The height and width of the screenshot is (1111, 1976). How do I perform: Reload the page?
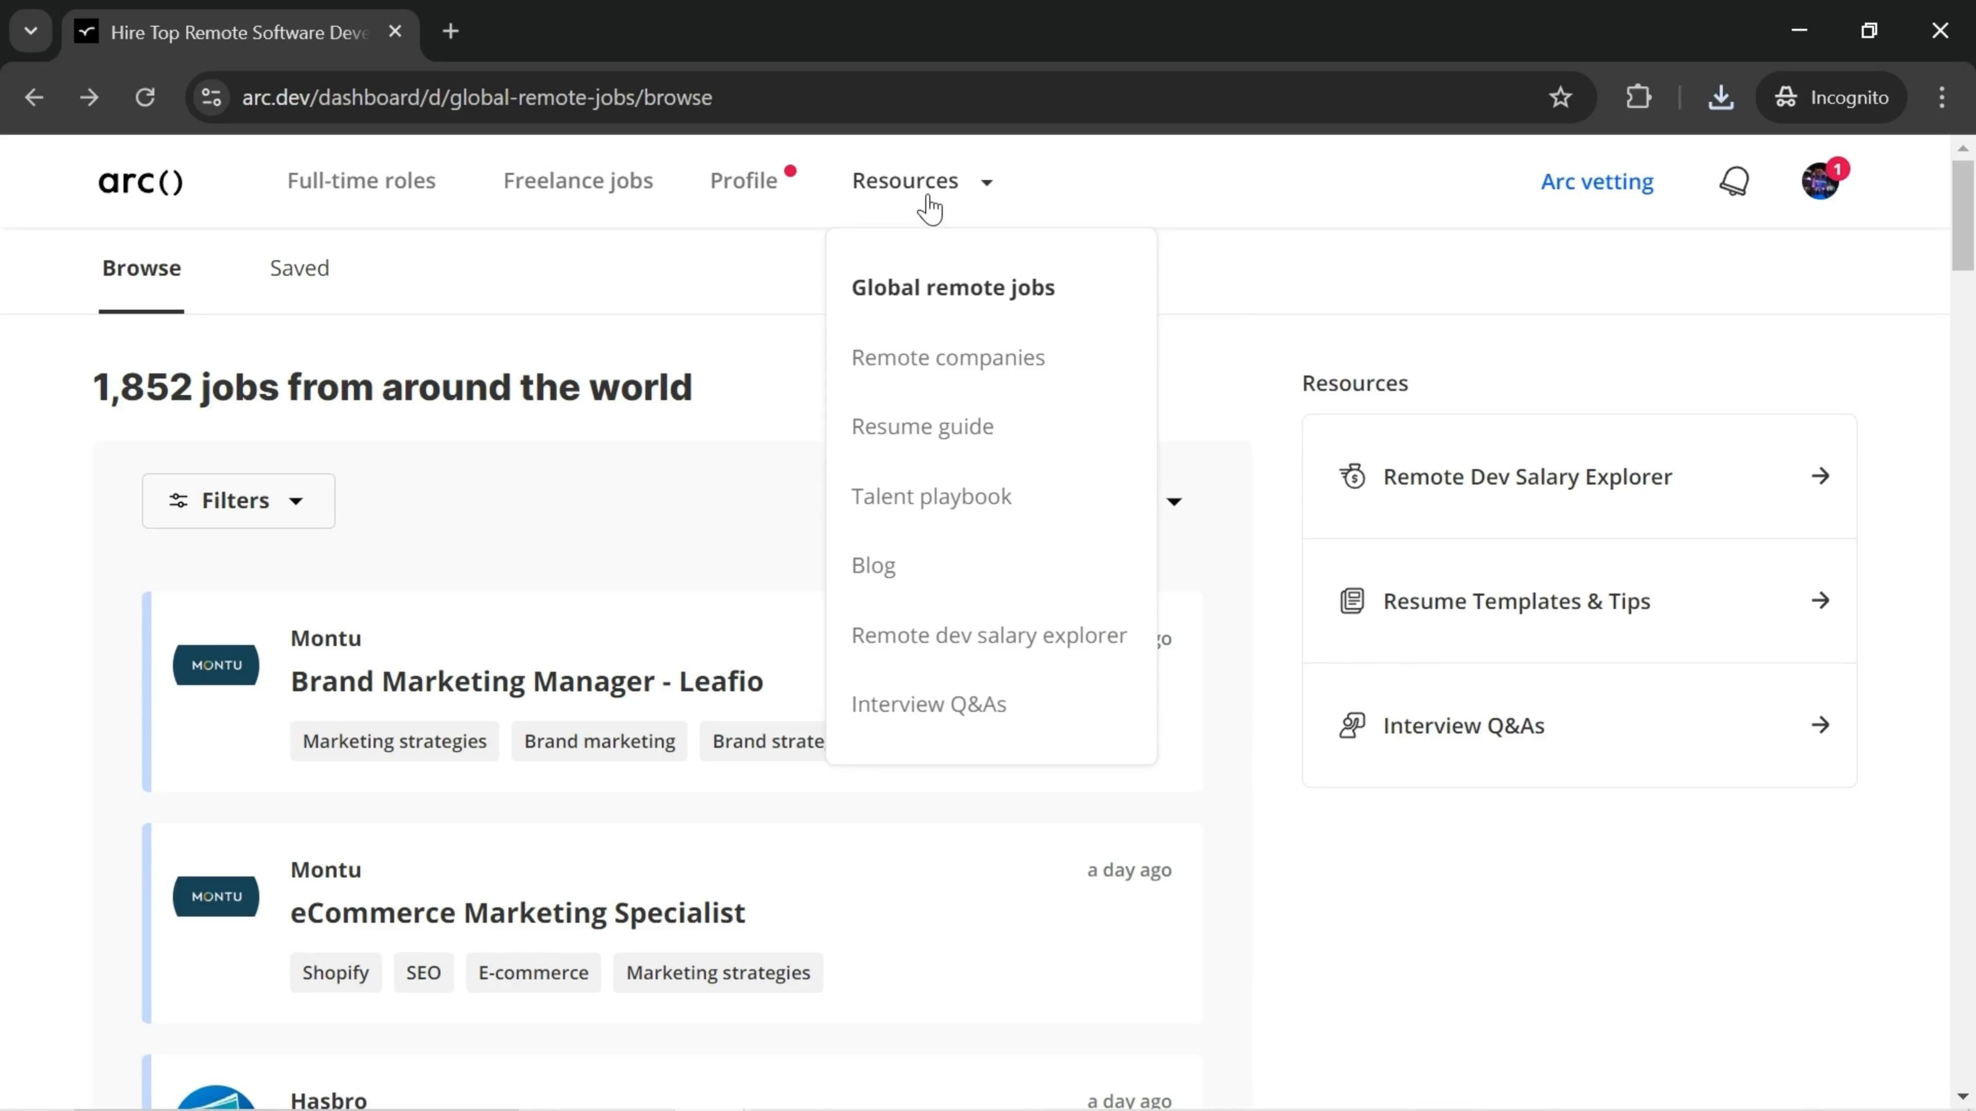[x=145, y=97]
